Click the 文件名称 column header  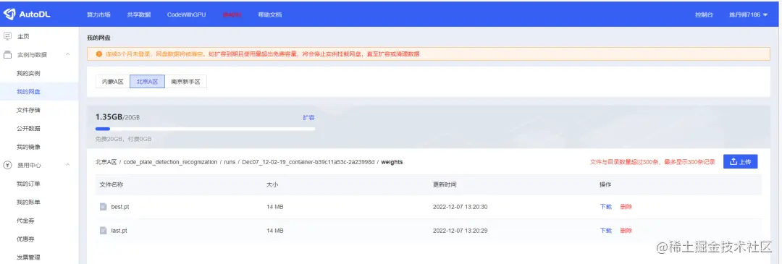(x=112, y=185)
